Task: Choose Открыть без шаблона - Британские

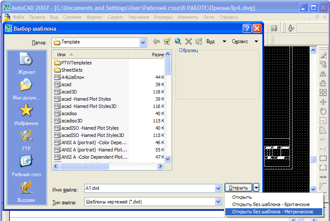Action: point(274,204)
